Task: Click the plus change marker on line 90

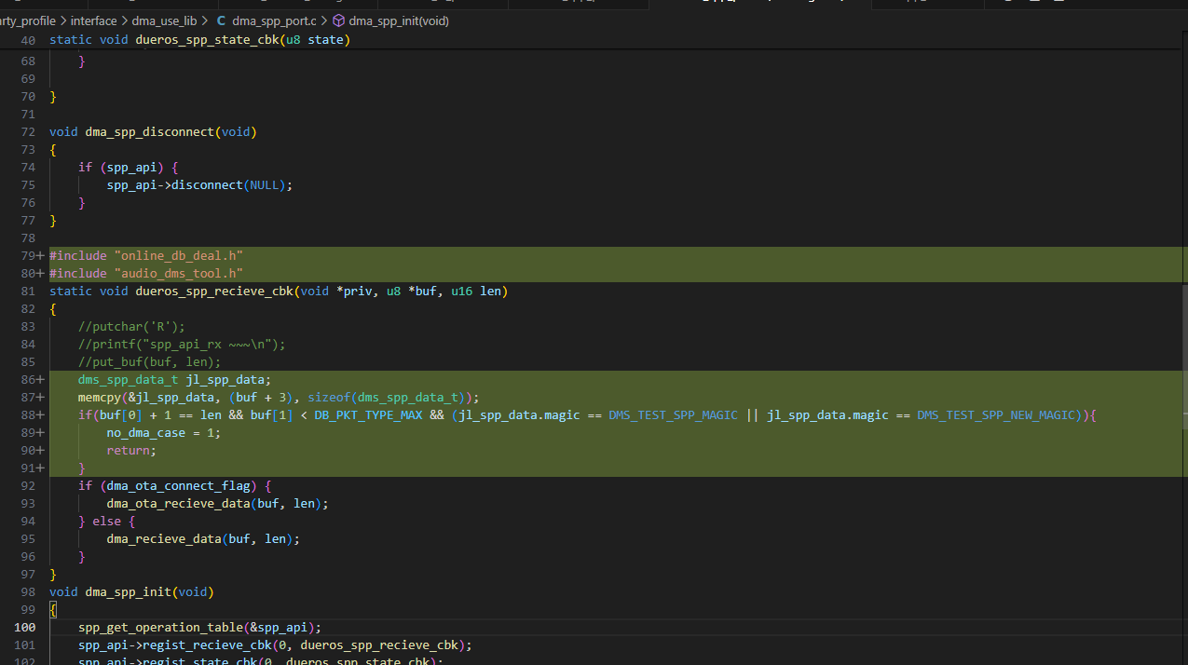Action: [x=40, y=450]
